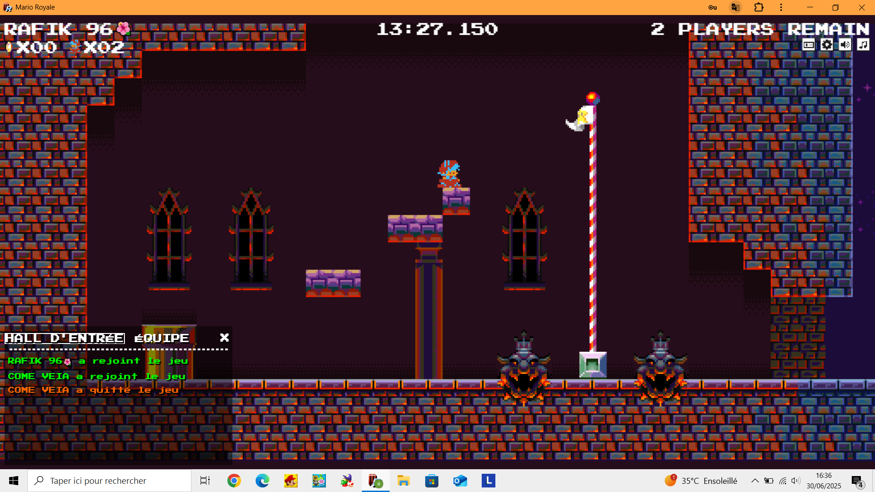Open the game controller settings icon
The width and height of the screenshot is (875, 492).
[808, 45]
